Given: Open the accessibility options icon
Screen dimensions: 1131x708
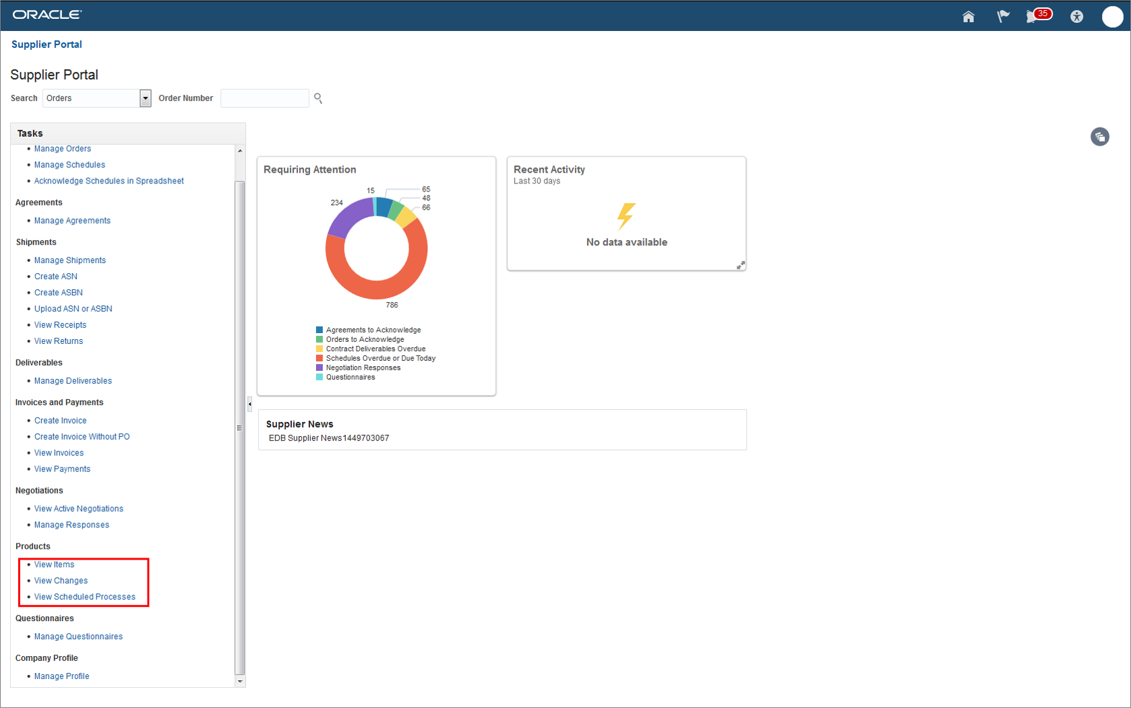Looking at the screenshot, I should tap(1076, 16).
